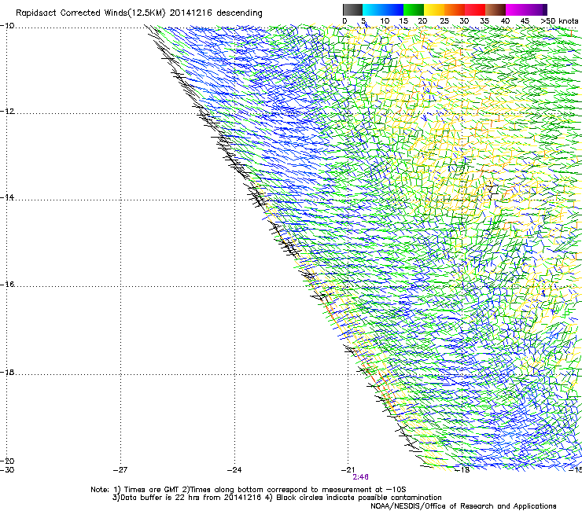Click the red 30-35 knots color swatch
The width and height of the screenshot is (582, 511).
pos(475,9)
